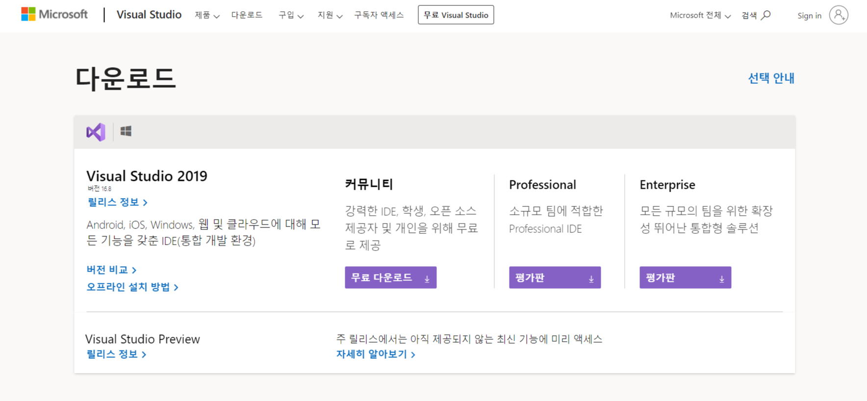Click the 무료 Visual Studio button
Image resolution: width=867 pixels, height=401 pixels.
pyautogui.click(x=456, y=15)
